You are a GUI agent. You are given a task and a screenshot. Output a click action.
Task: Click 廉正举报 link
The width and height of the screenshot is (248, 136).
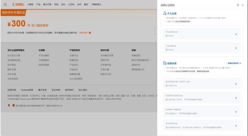(42, 90)
